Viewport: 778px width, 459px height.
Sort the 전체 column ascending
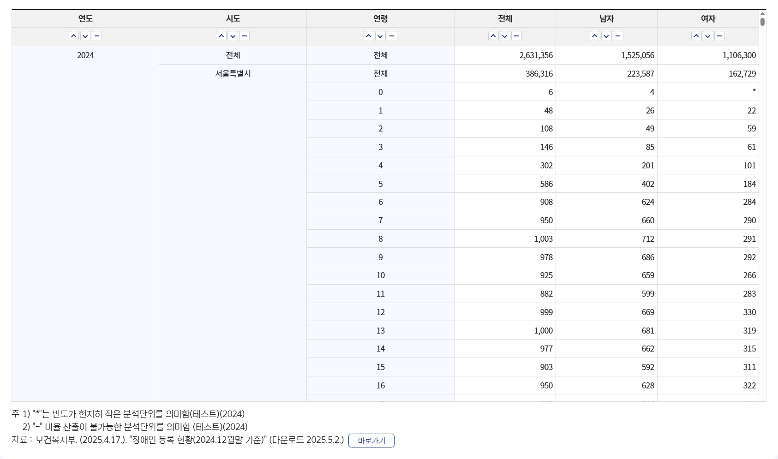[493, 36]
